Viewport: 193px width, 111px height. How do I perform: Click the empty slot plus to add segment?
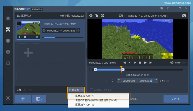click(28, 53)
